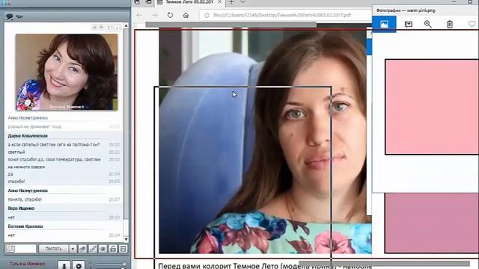Open a new browser tab with plus

point(231,2)
